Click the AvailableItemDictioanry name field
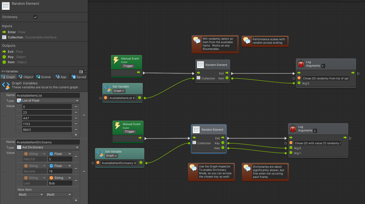365x204 pixels. pyautogui.click(x=48, y=142)
